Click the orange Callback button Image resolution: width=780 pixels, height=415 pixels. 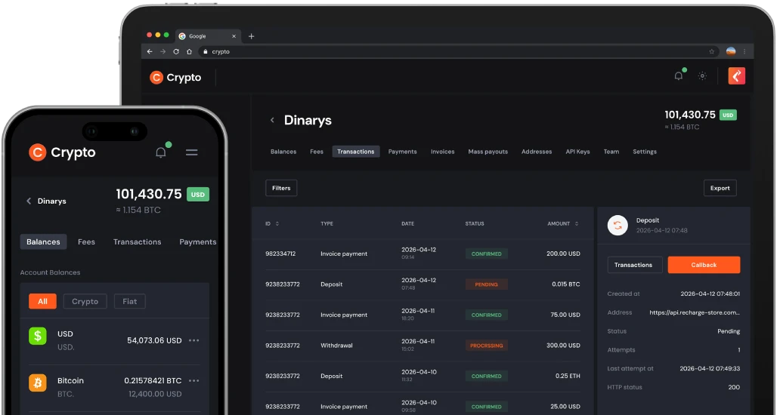point(704,265)
